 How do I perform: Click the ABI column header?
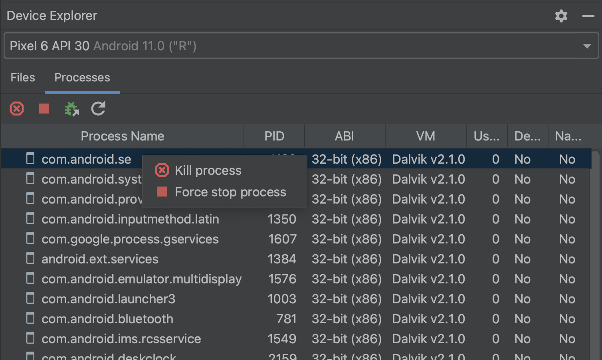point(344,136)
